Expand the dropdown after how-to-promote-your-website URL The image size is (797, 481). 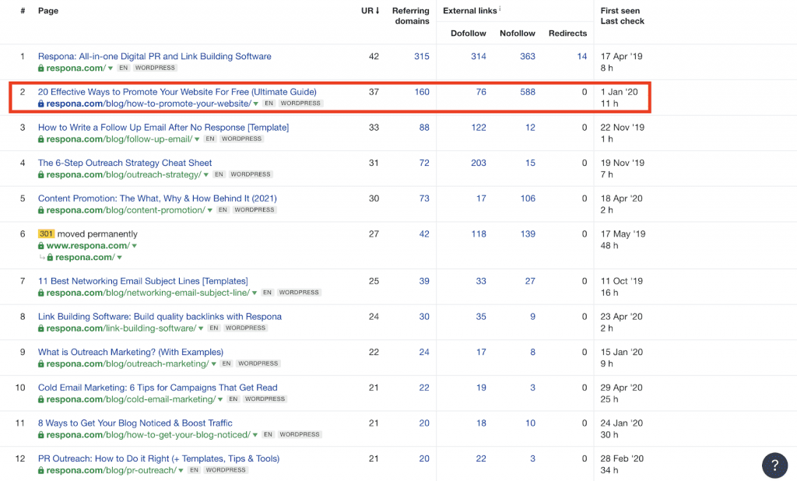click(x=255, y=104)
